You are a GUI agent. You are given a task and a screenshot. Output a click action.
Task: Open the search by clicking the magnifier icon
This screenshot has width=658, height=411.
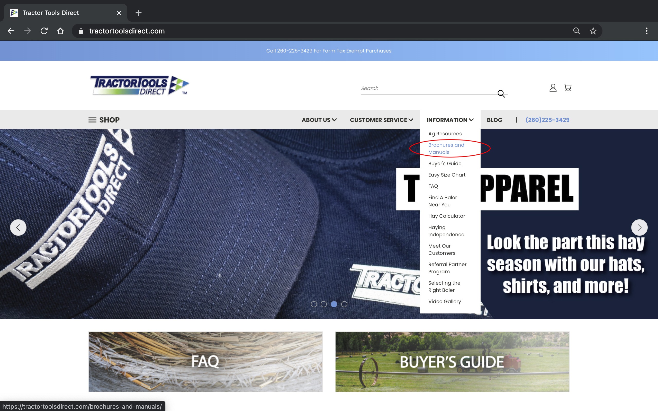[501, 93]
